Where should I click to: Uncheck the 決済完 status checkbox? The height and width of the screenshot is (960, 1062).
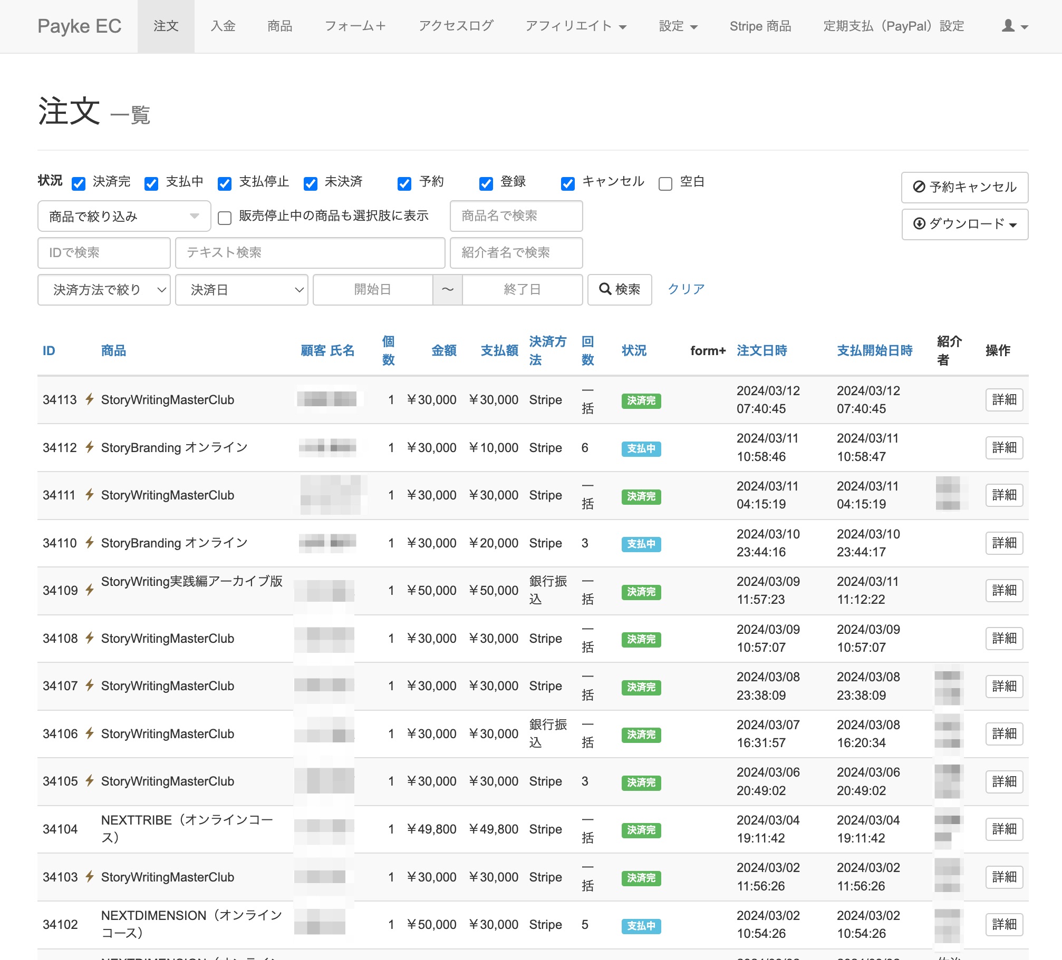point(79,183)
